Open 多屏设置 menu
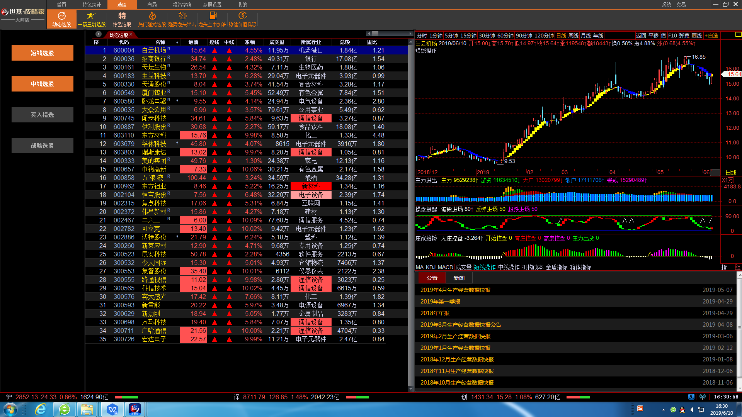The width and height of the screenshot is (742, 417). point(212,5)
